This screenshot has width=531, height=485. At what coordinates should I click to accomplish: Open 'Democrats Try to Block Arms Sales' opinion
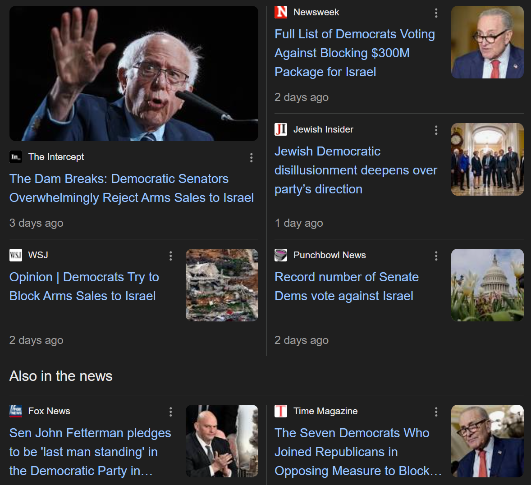(84, 287)
